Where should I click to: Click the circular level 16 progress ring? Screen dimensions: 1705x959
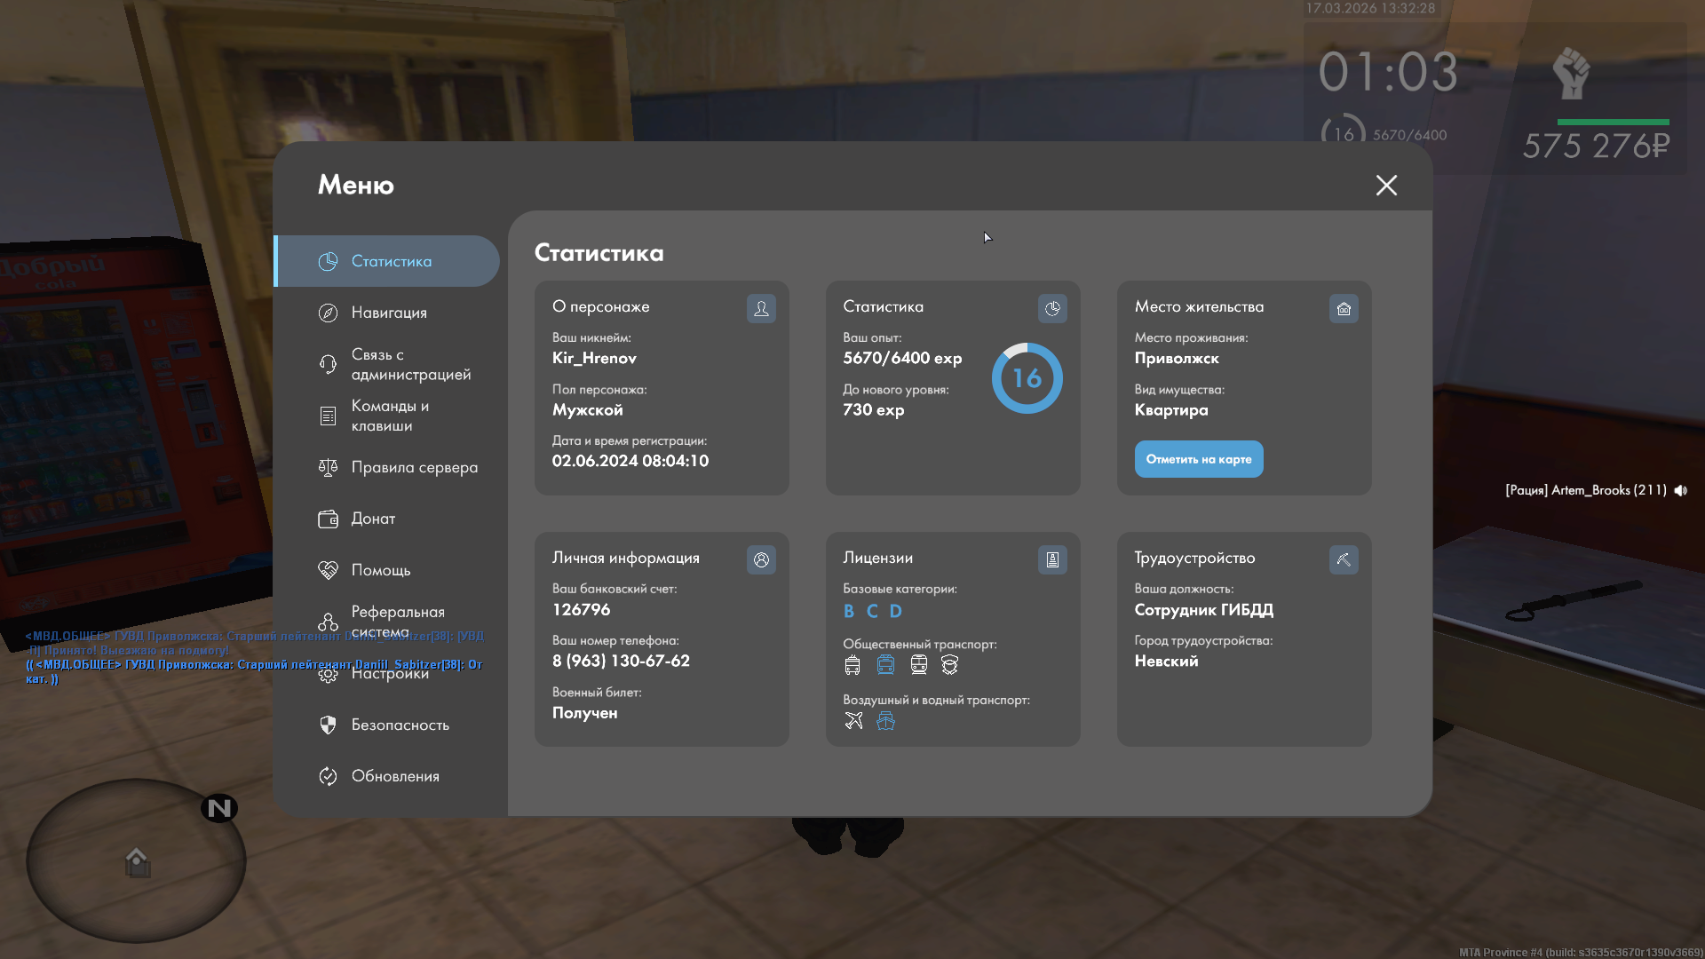tap(1027, 378)
